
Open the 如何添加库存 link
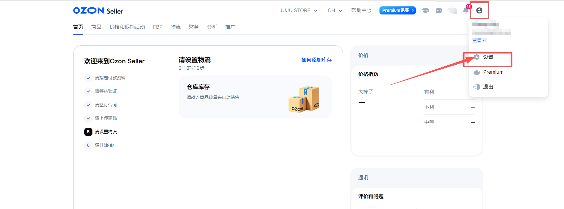316,60
